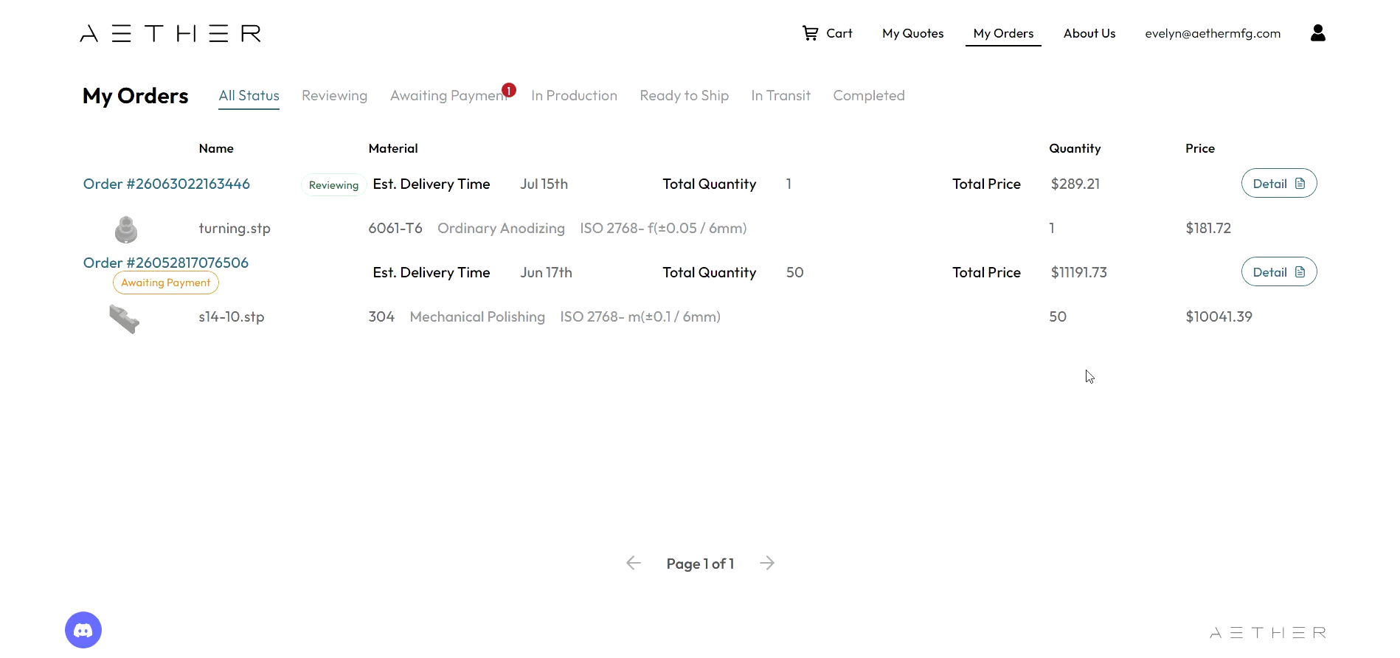Screen dimensions: 1400x658
Task: Switch to the Reviewing status tab
Action: pos(334,95)
